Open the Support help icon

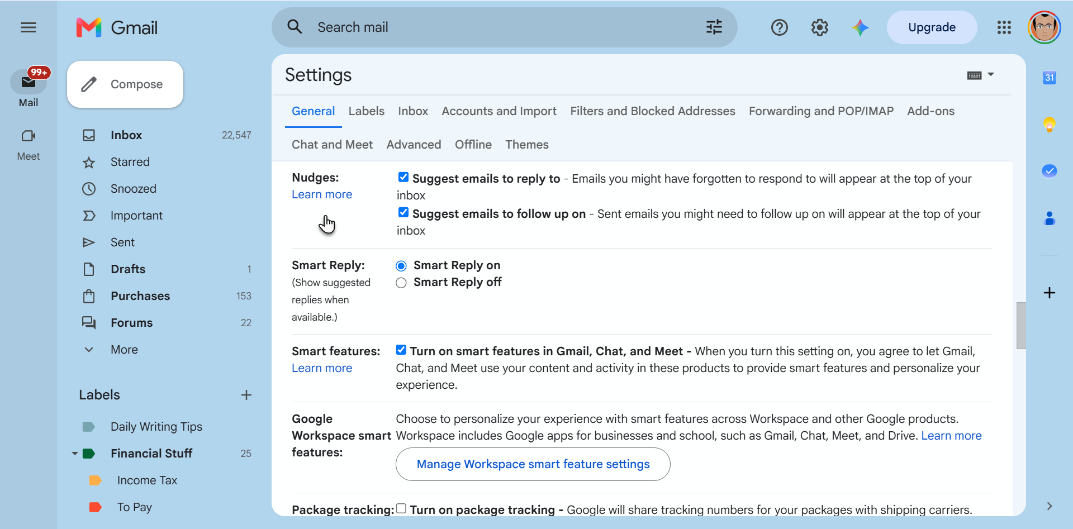[779, 27]
